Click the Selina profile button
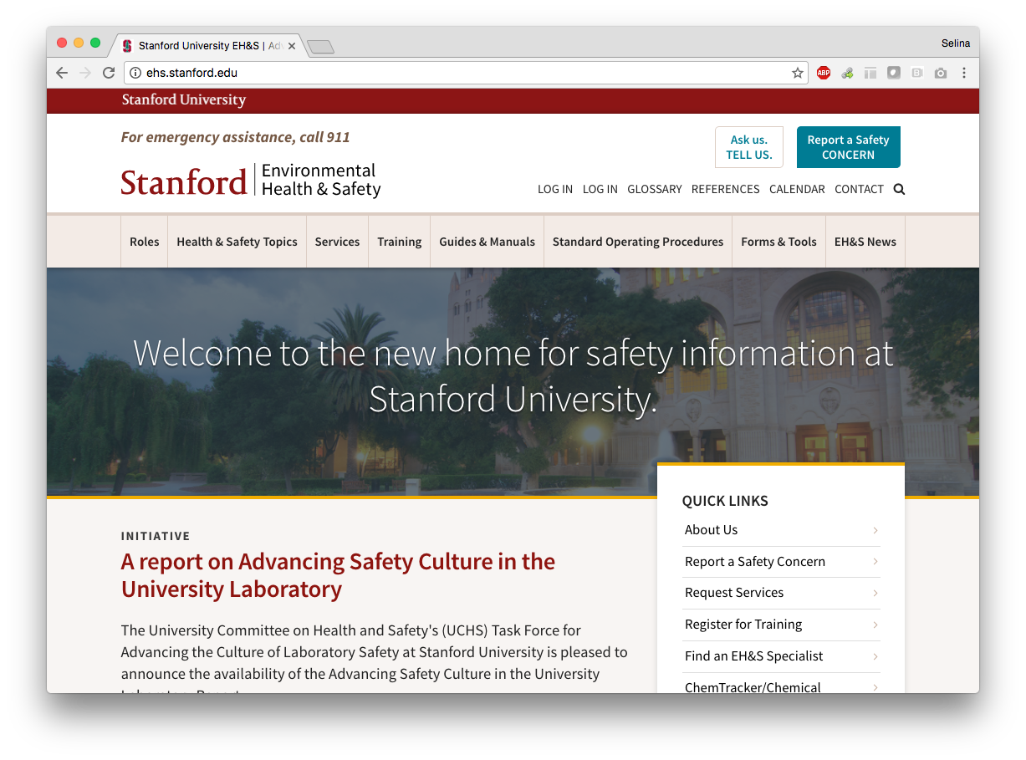 tap(955, 43)
